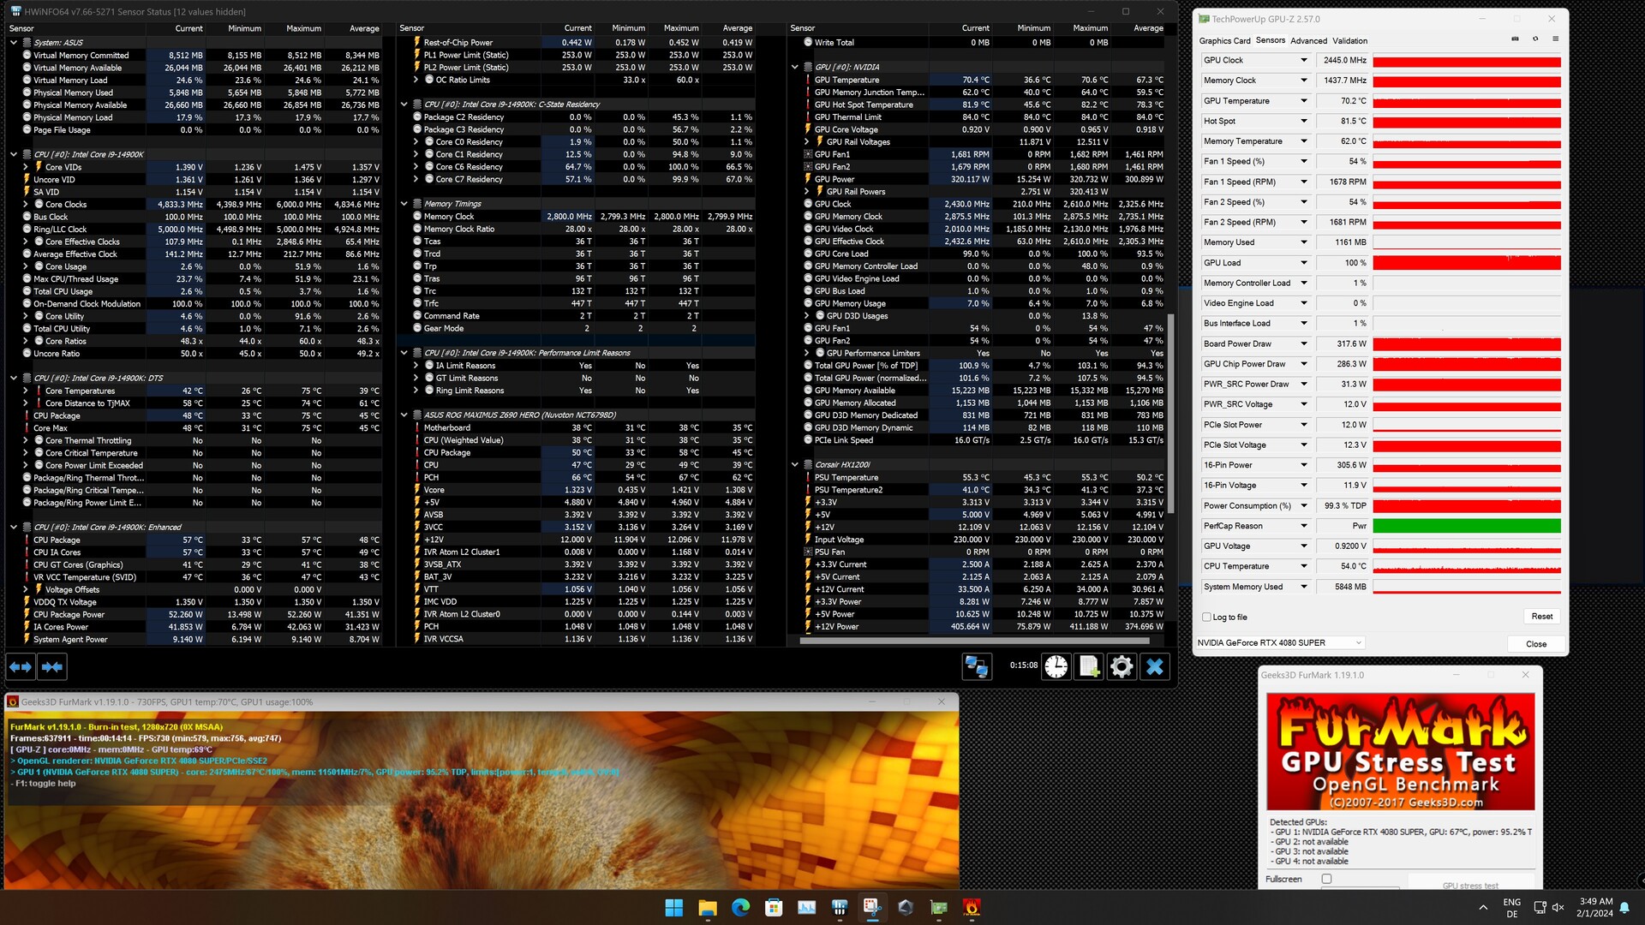The height and width of the screenshot is (925, 1645).
Task: Check the FurMark Fullscreen checkbox
Action: click(1326, 879)
